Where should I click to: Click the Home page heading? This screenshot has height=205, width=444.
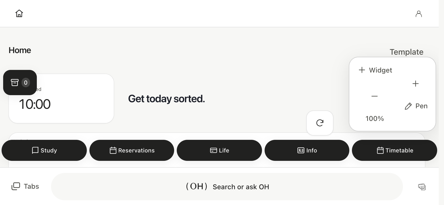tap(20, 50)
